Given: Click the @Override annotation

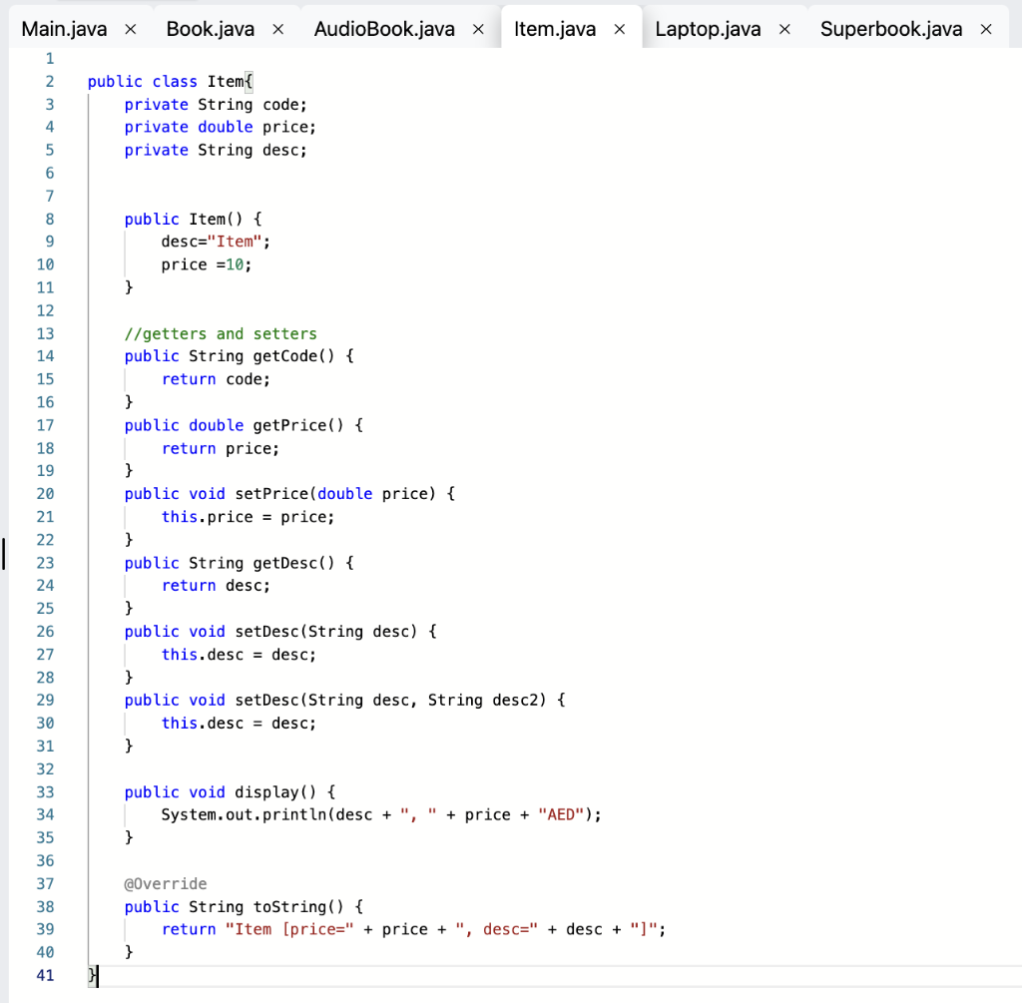Looking at the screenshot, I should [166, 883].
